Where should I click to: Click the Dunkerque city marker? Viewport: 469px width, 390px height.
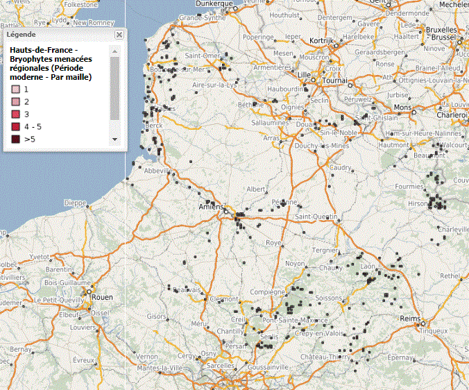coord(236,8)
